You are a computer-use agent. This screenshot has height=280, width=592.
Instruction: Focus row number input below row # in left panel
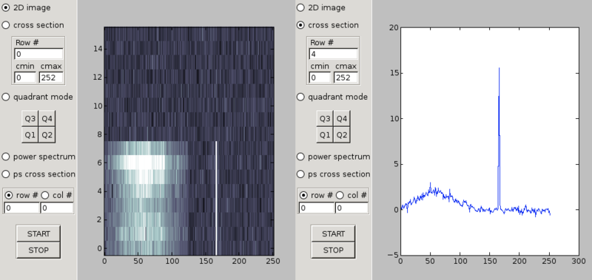[21, 208]
